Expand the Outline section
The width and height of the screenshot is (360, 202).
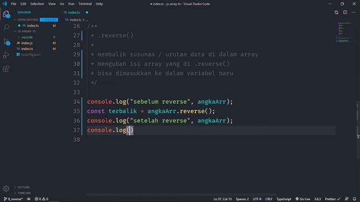[x=15, y=187]
